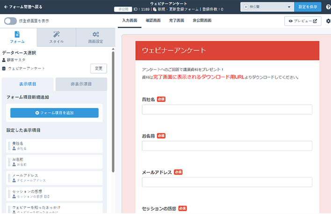Open the help question mark icon
331x214 pixels.
click(328, 7)
